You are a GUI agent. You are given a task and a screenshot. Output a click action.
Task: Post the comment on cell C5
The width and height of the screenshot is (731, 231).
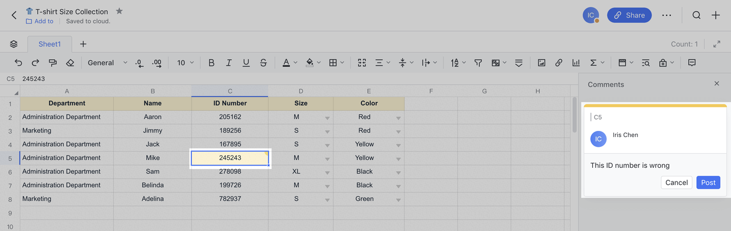708,183
